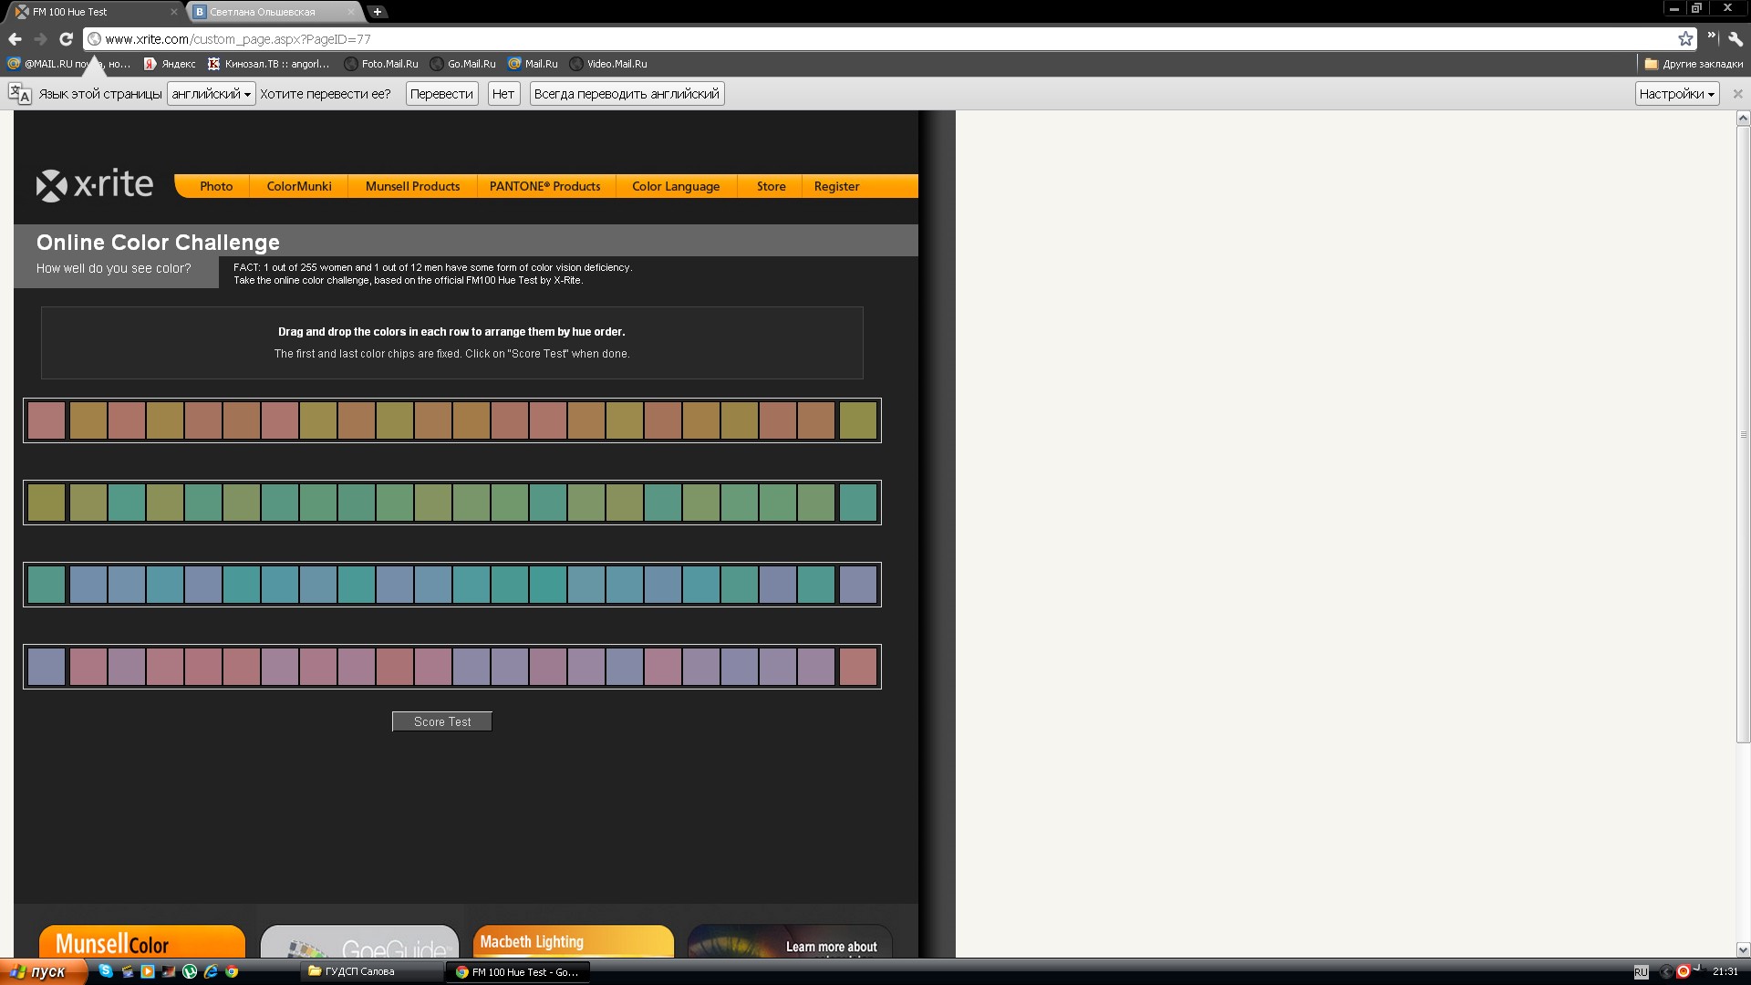Launch Skype from the quick launch bar

click(x=106, y=971)
